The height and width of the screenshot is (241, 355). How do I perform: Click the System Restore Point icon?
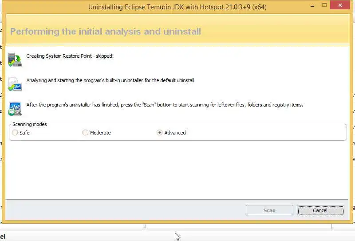click(x=15, y=60)
